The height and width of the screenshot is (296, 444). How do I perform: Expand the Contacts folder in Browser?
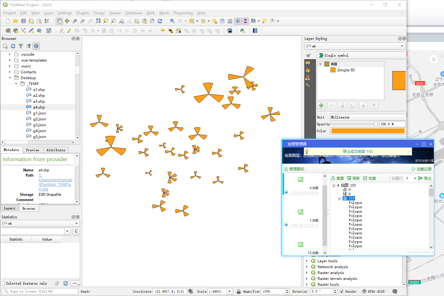point(10,72)
